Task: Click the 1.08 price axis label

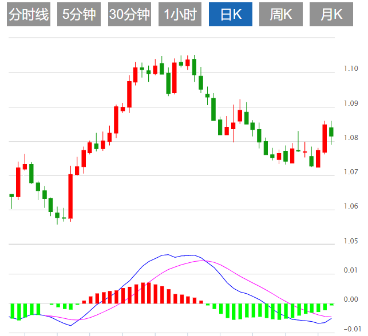Action: [x=351, y=138]
